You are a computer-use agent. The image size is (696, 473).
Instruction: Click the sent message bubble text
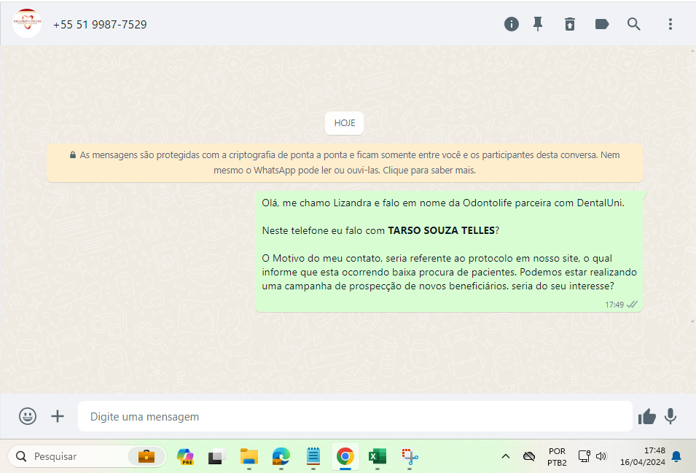pyautogui.click(x=449, y=244)
